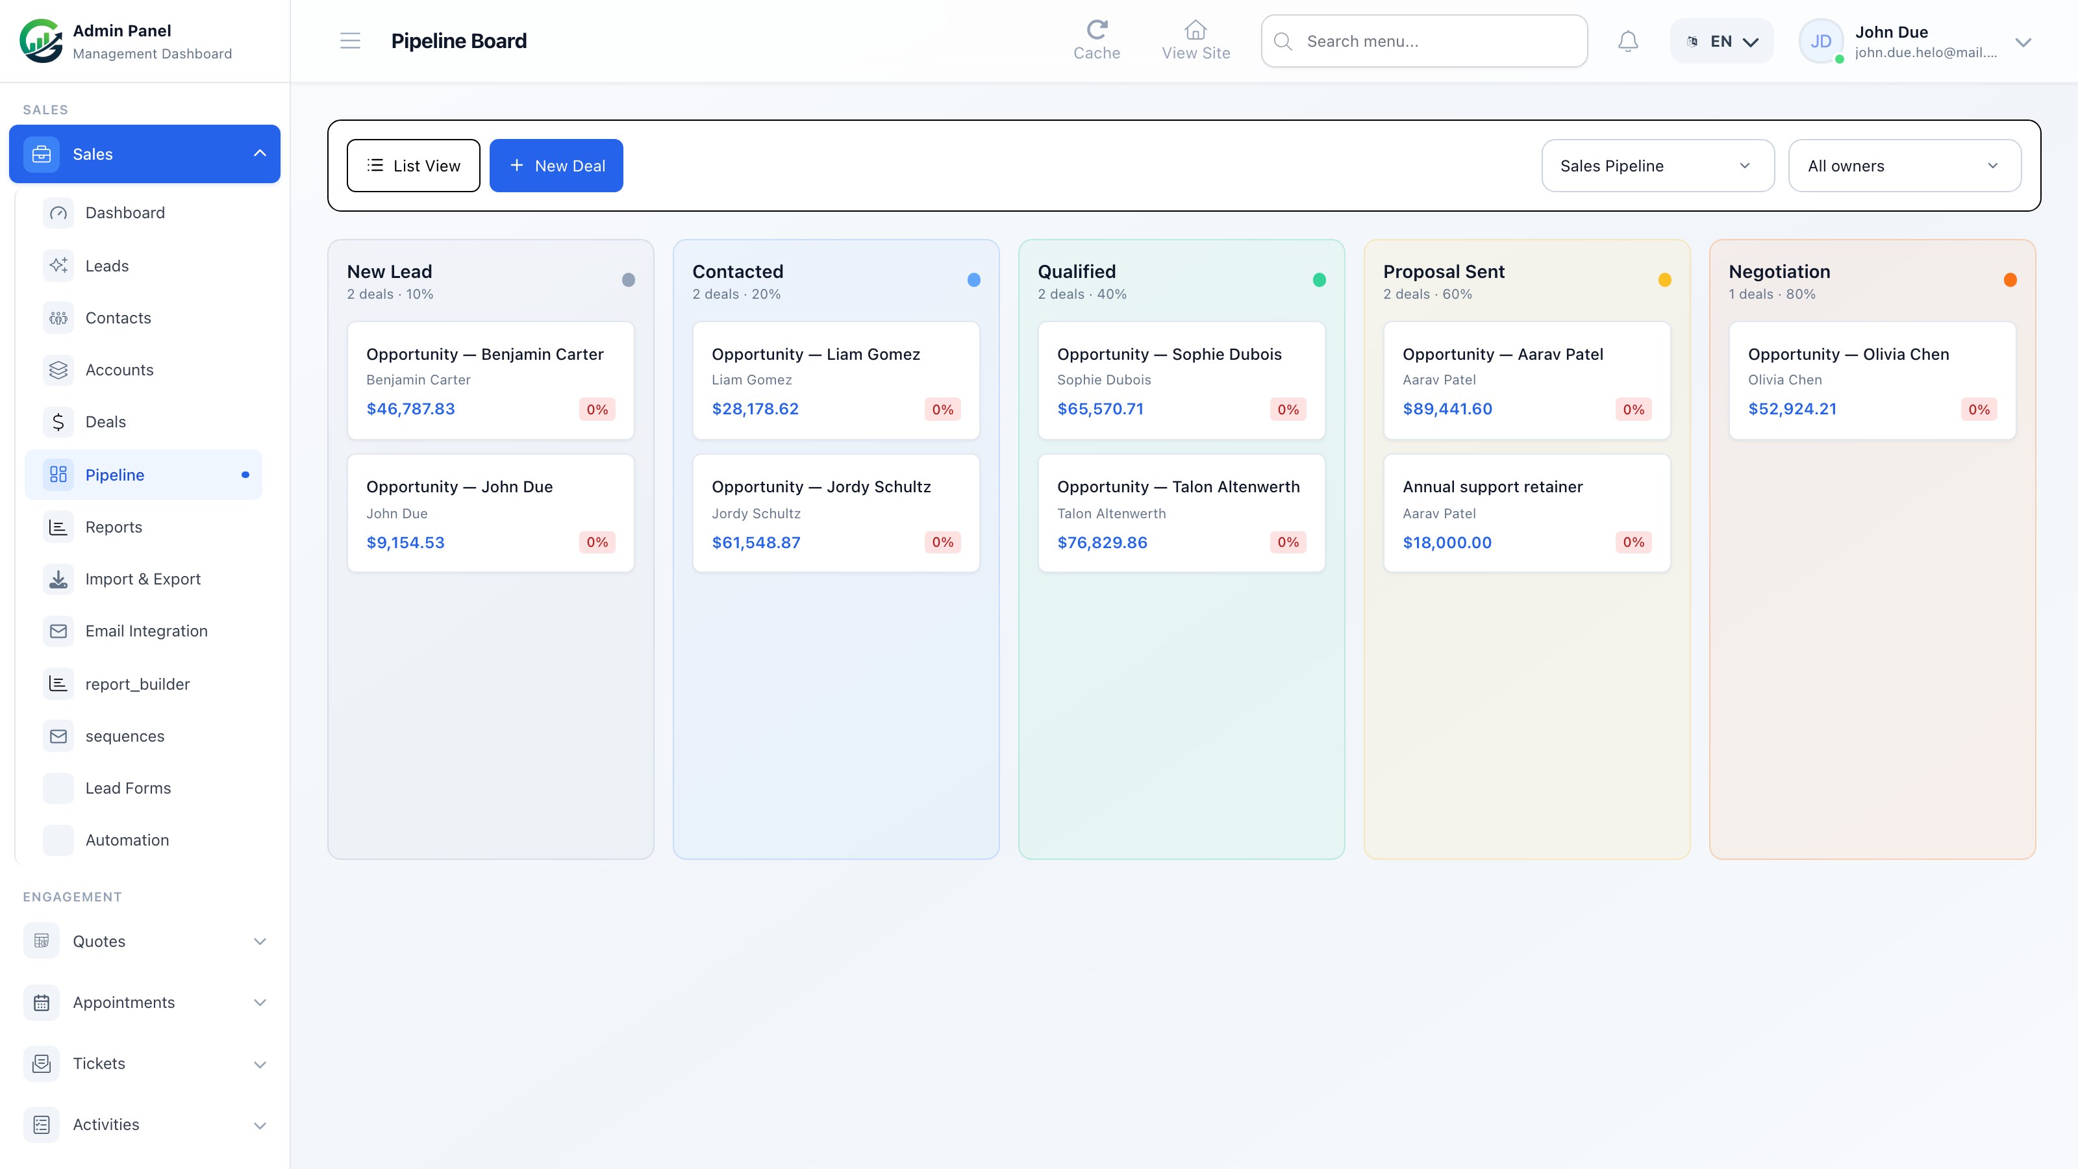Click the Sales briefcase icon
The width and height of the screenshot is (2078, 1169).
(x=42, y=154)
